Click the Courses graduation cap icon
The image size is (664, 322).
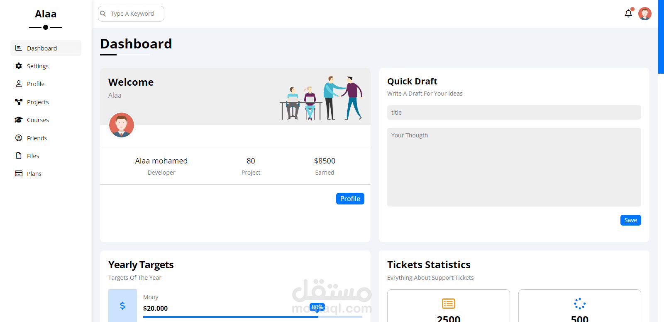(19, 120)
